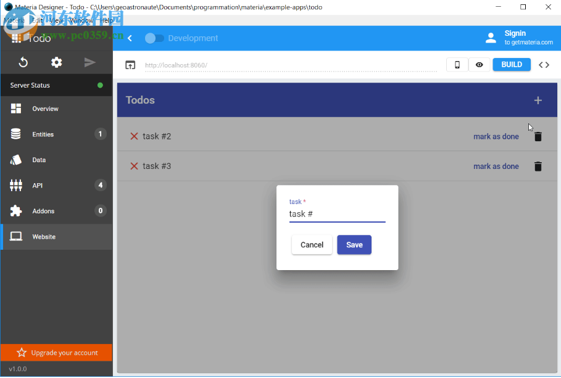561x378 pixels.
Task: Click the v1.0.0 version label
Action: click(x=18, y=369)
